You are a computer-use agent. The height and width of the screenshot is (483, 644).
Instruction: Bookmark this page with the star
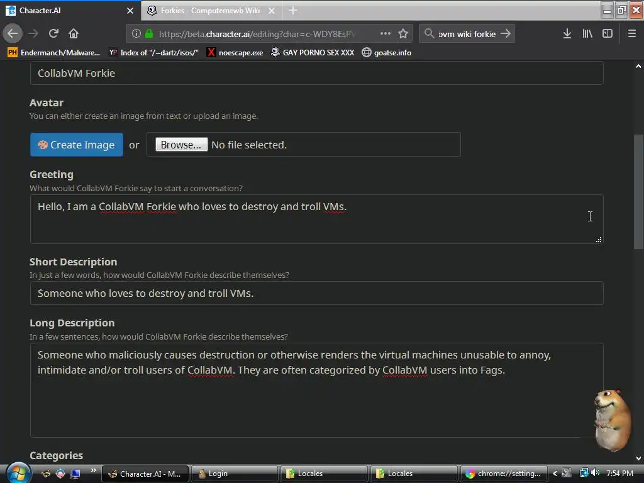403,34
